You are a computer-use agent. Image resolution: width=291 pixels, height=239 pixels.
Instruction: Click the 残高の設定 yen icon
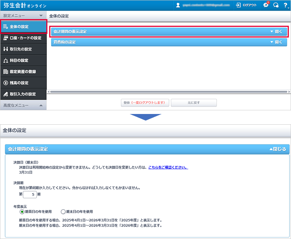(6, 83)
